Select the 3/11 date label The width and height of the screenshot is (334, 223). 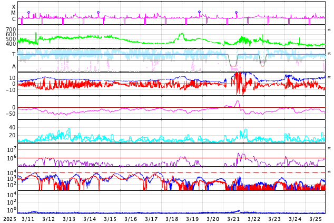[x=28, y=219]
